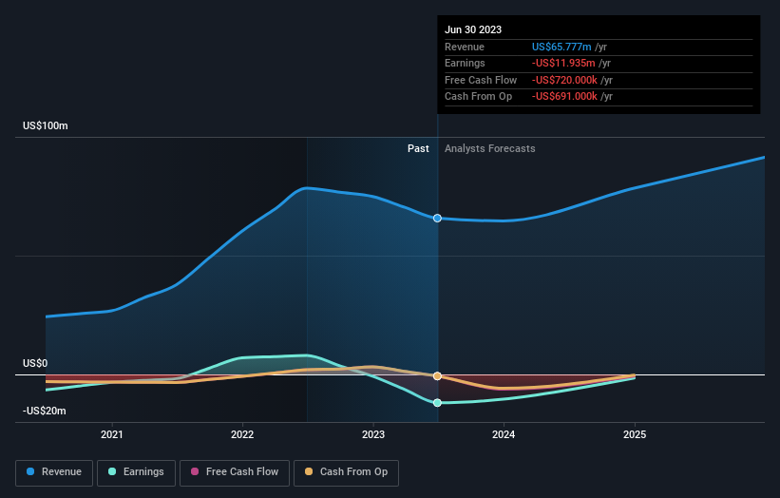Image resolution: width=780 pixels, height=498 pixels.
Task: Click the 2022 x-axis label
Action: (242, 435)
